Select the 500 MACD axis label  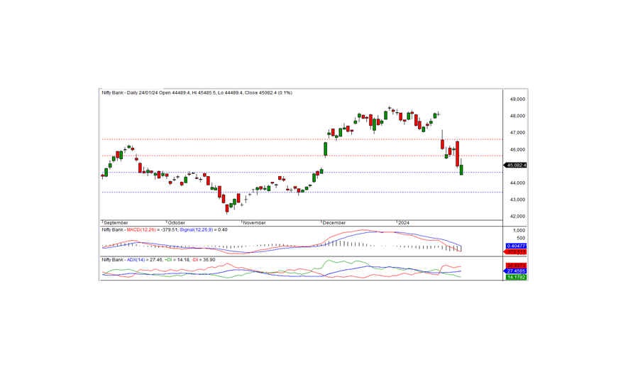(x=521, y=238)
